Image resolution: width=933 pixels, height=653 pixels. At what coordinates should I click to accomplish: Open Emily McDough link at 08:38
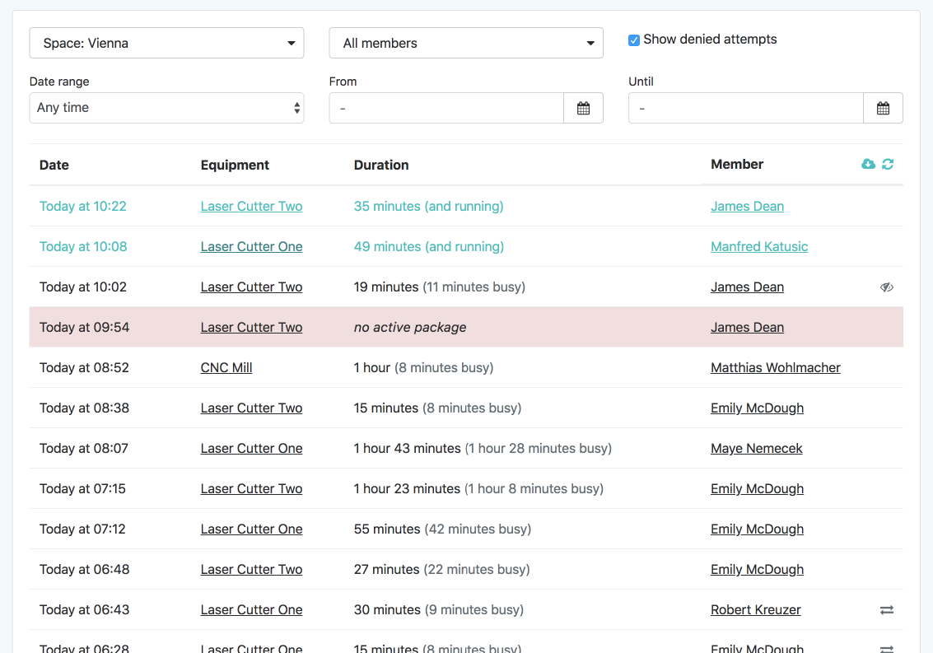click(757, 408)
